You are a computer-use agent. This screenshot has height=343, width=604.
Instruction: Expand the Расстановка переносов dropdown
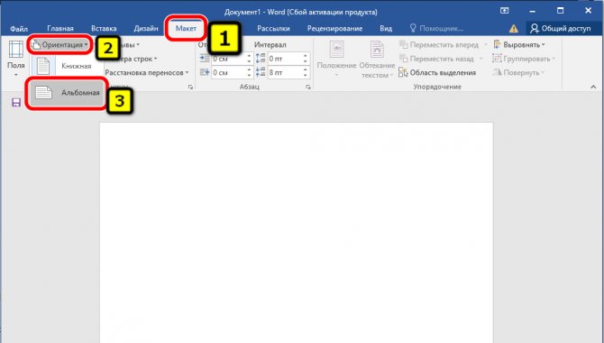point(147,72)
